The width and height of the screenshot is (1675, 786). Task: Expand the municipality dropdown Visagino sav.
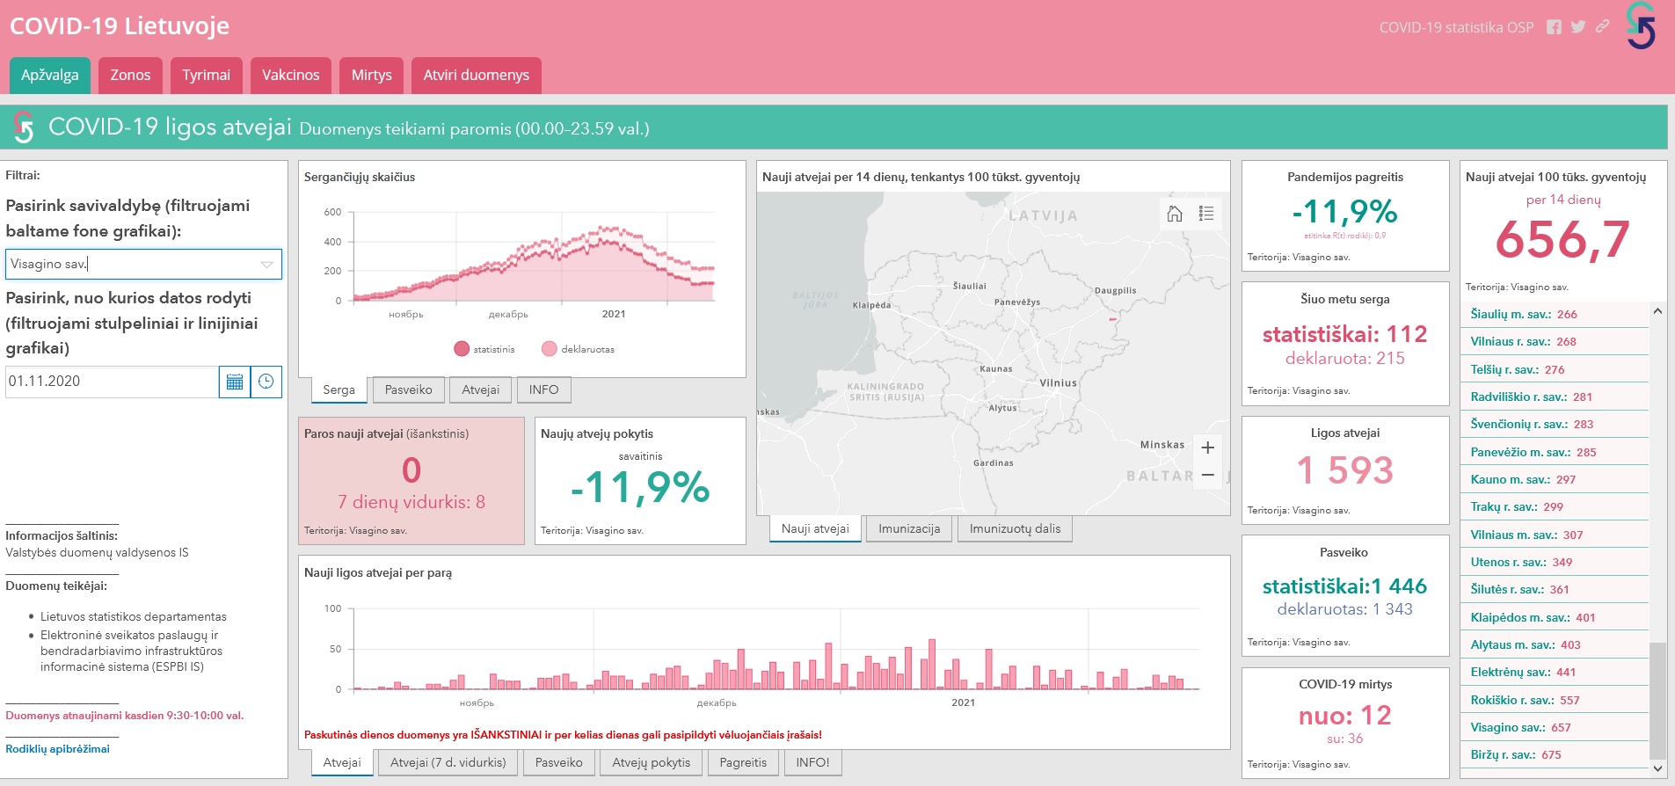click(266, 264)
